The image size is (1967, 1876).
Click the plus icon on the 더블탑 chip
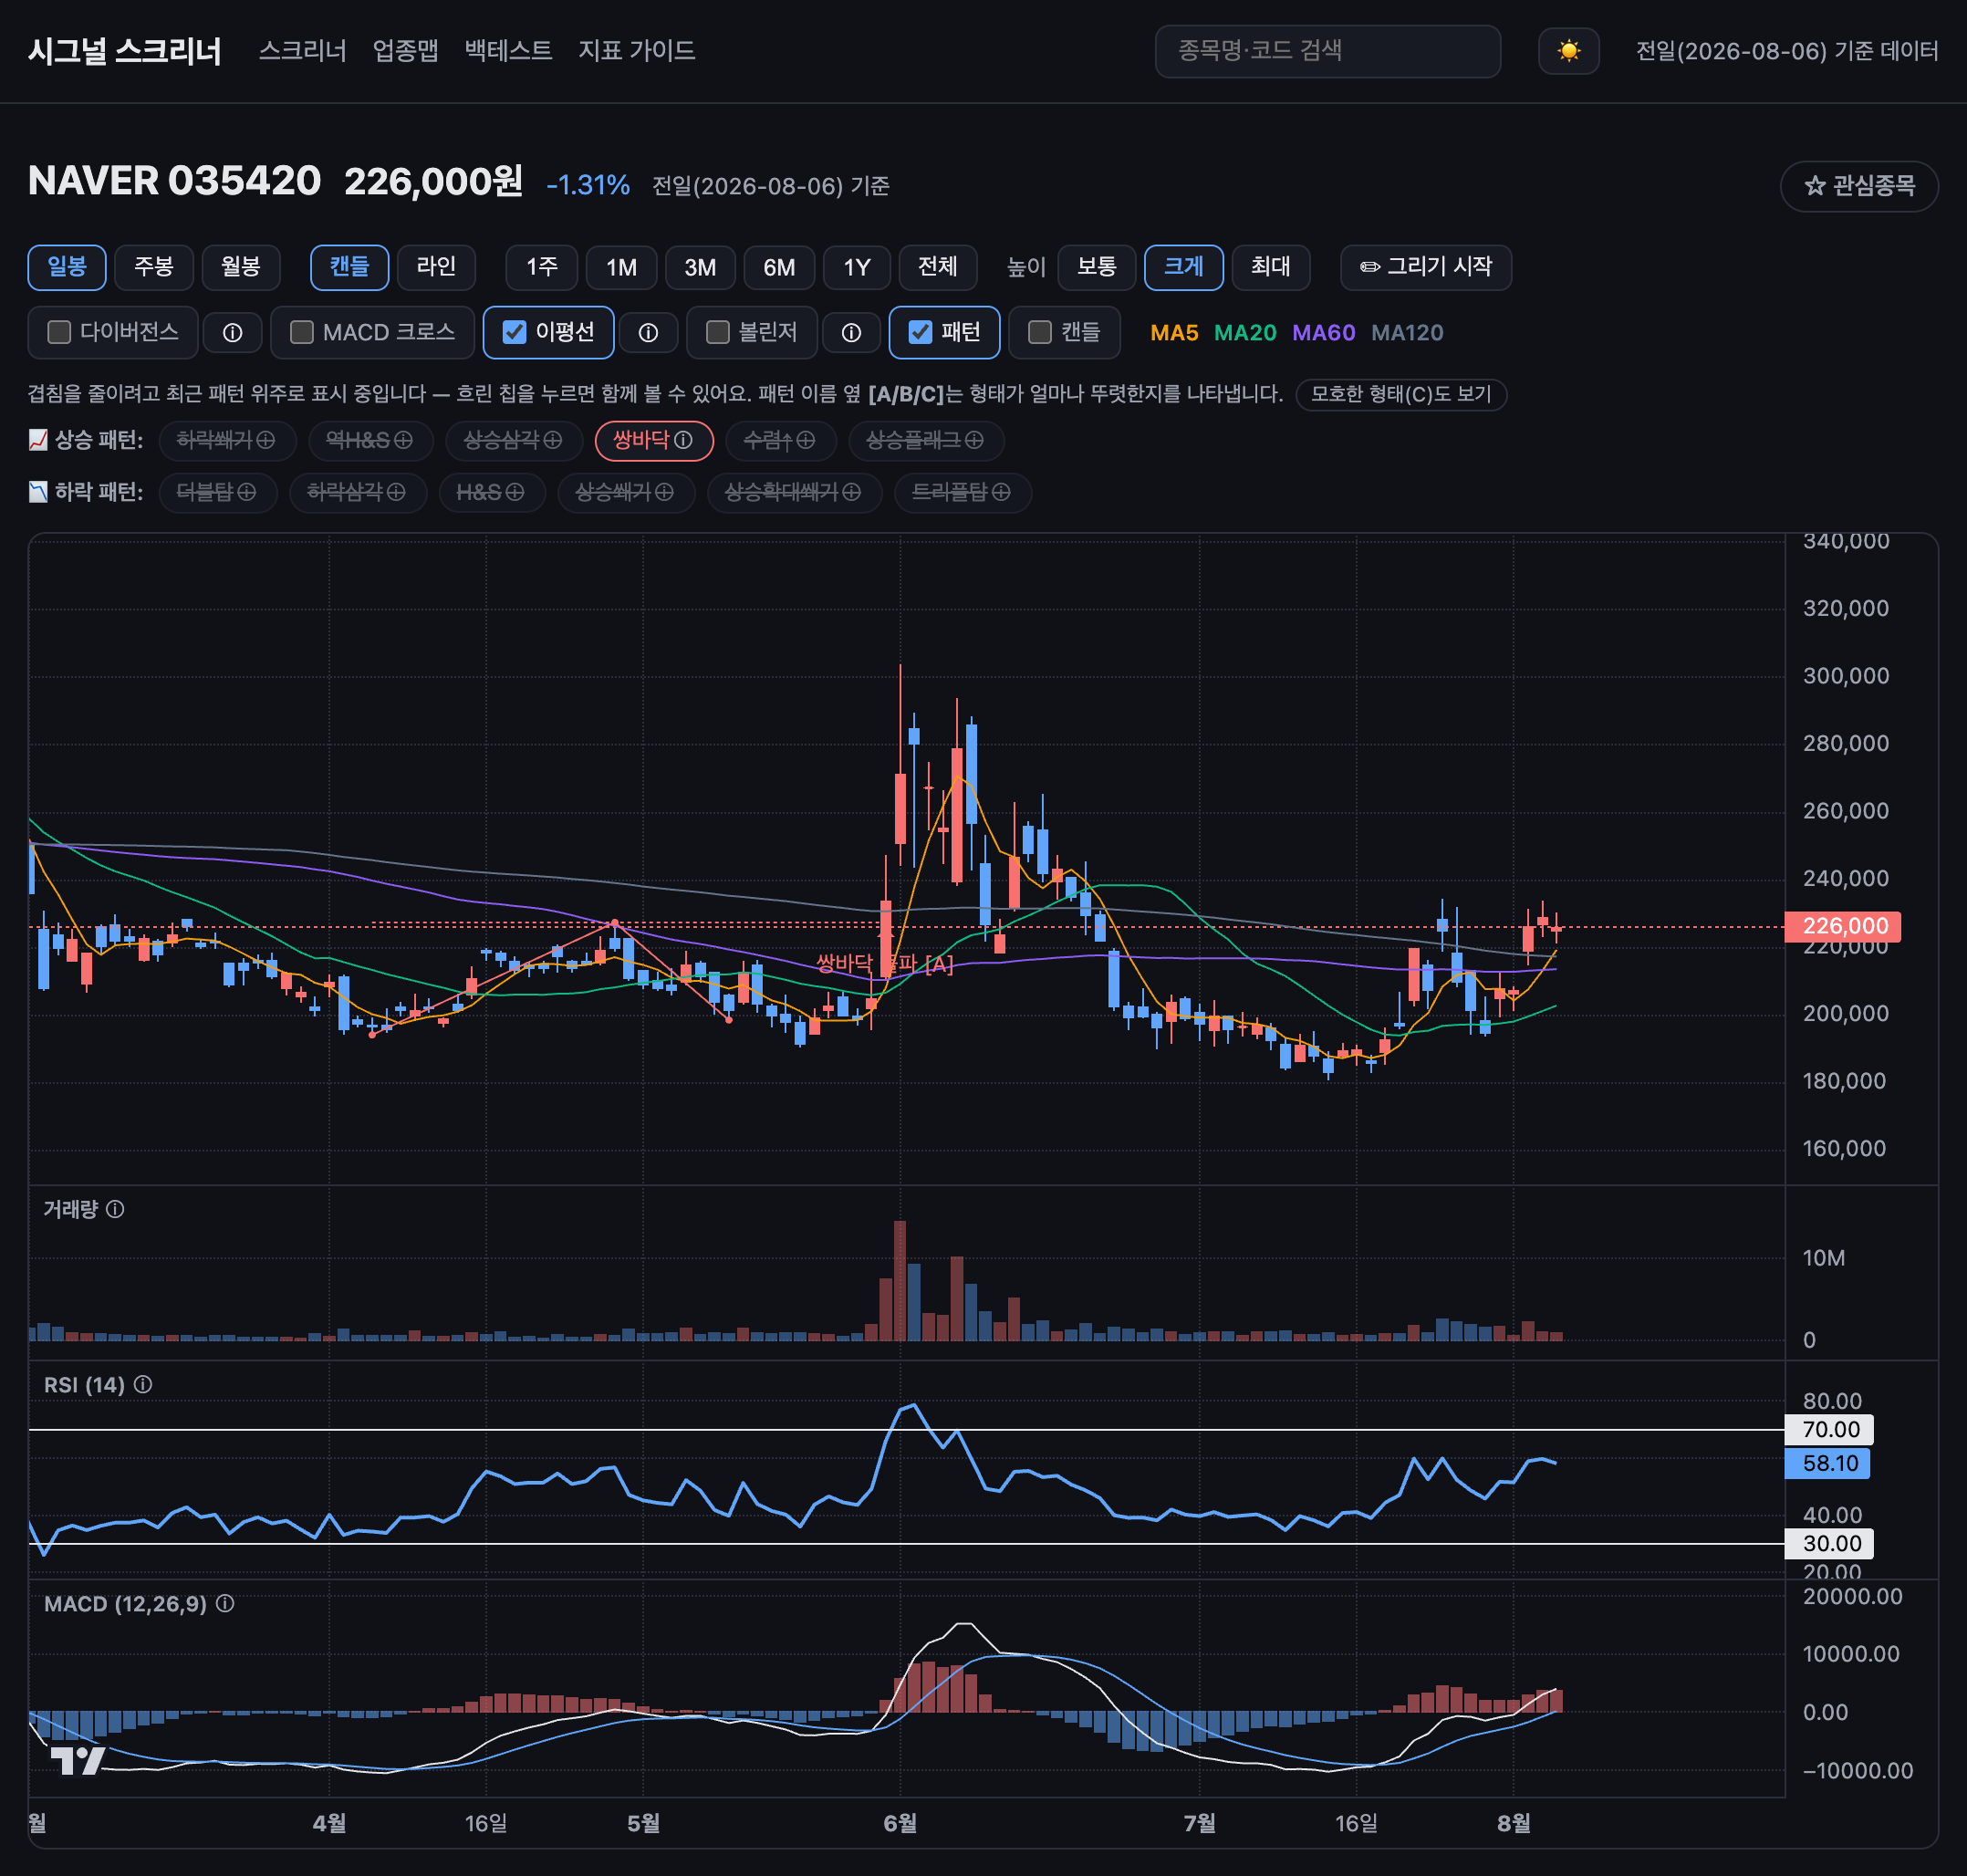click(x=247, y=492)
